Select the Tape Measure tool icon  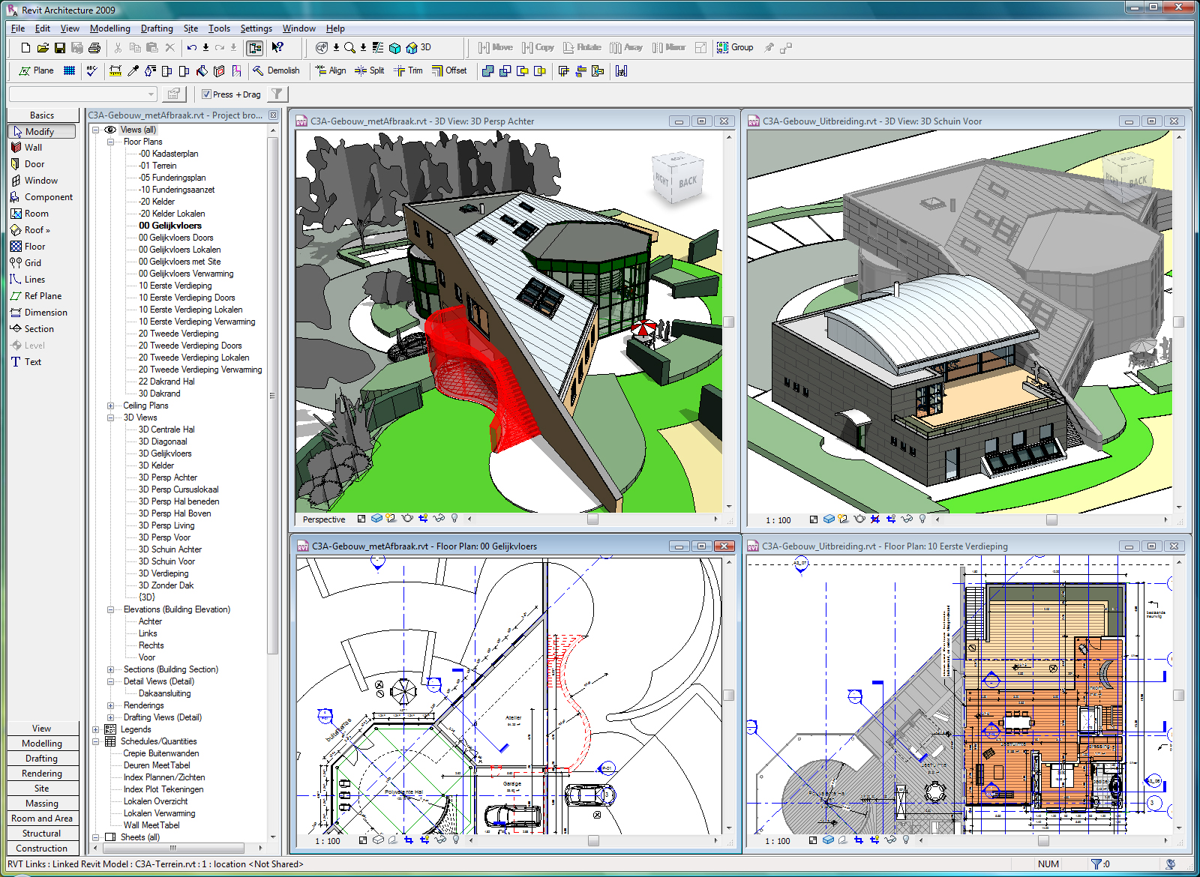pos(115,70)
